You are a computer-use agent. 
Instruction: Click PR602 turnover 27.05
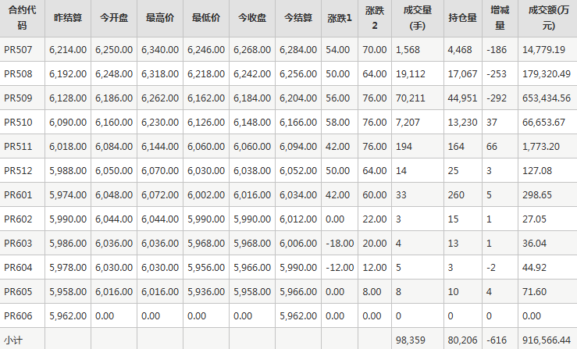click(x=534, y=219)
